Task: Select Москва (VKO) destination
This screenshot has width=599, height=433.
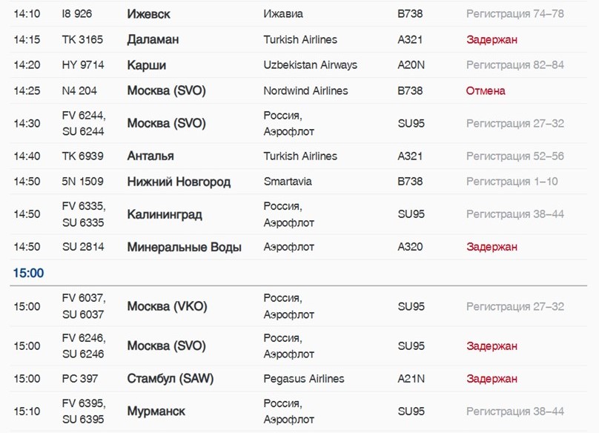Action: [167, 306]
